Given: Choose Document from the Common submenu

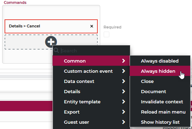Looking at the screenshot, I should click(160, 91).
